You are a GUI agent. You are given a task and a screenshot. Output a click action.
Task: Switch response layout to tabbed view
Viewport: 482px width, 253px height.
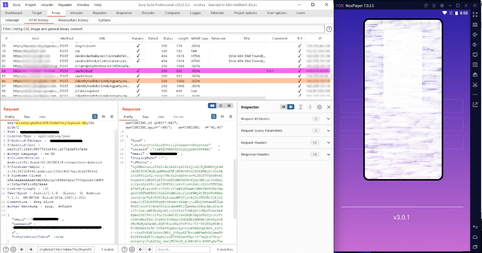click(229, 106)
